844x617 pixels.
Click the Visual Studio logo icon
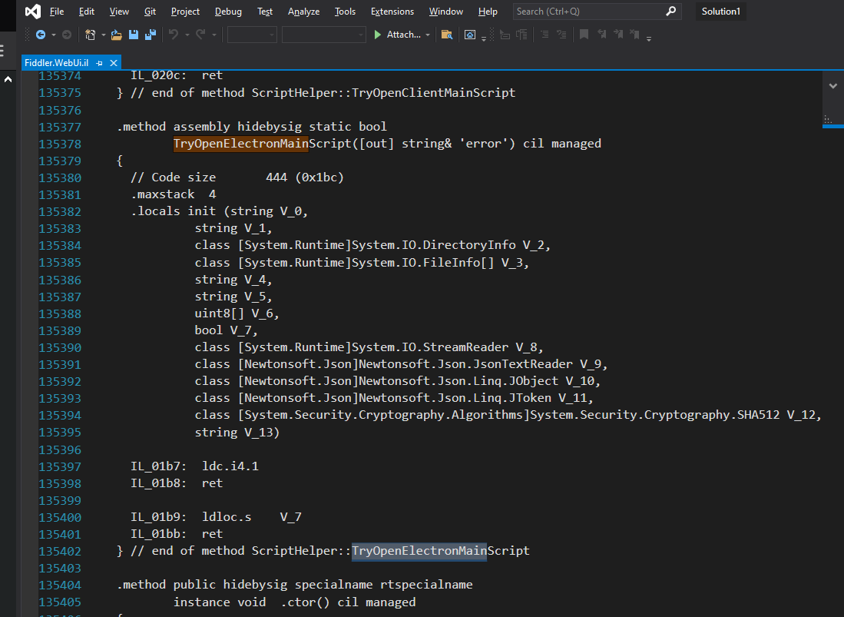point(33,12)
